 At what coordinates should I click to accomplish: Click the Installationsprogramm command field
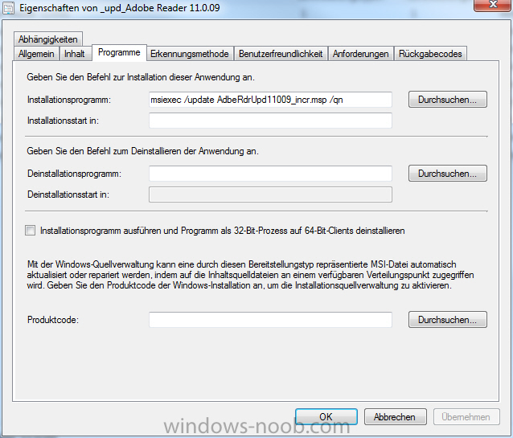point(270,100)
